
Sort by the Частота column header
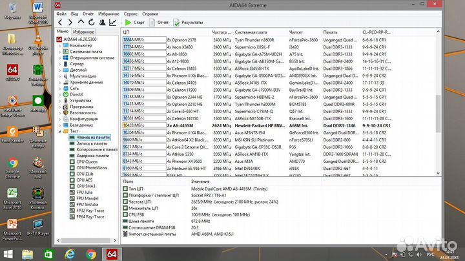pyautogui.click(x=221, y=32)
